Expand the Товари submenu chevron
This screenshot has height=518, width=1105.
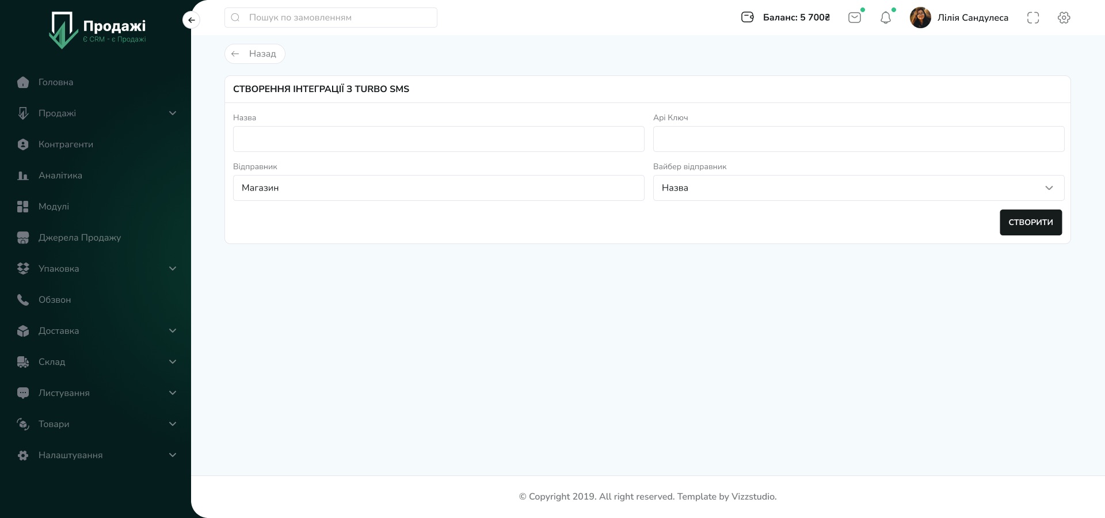click(x=173, y=424)
